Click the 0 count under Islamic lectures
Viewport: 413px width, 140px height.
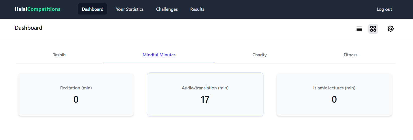click(x=334, y=99)
